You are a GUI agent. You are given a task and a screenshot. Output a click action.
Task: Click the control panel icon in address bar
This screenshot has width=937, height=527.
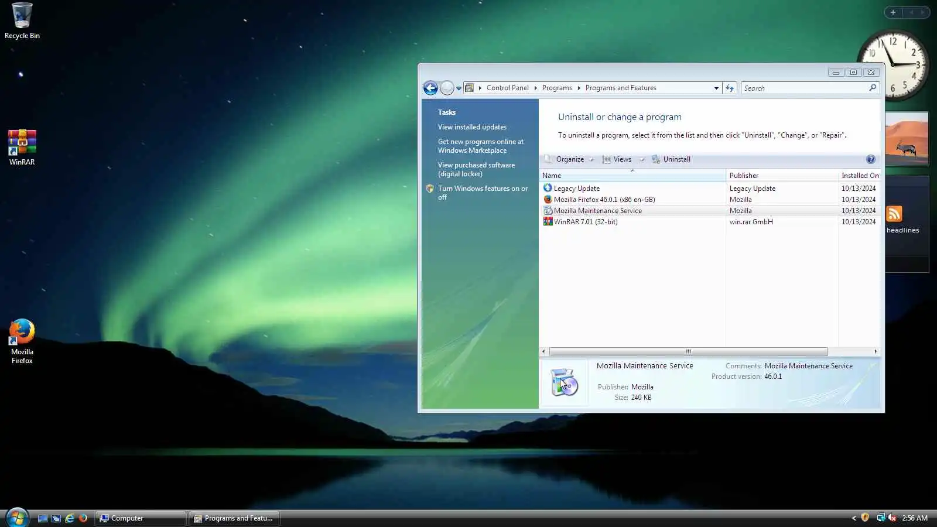(469, 88)
